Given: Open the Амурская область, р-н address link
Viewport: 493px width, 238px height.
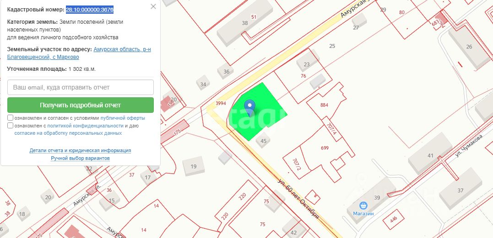Looking at the screenshot, I should point(122,49).
